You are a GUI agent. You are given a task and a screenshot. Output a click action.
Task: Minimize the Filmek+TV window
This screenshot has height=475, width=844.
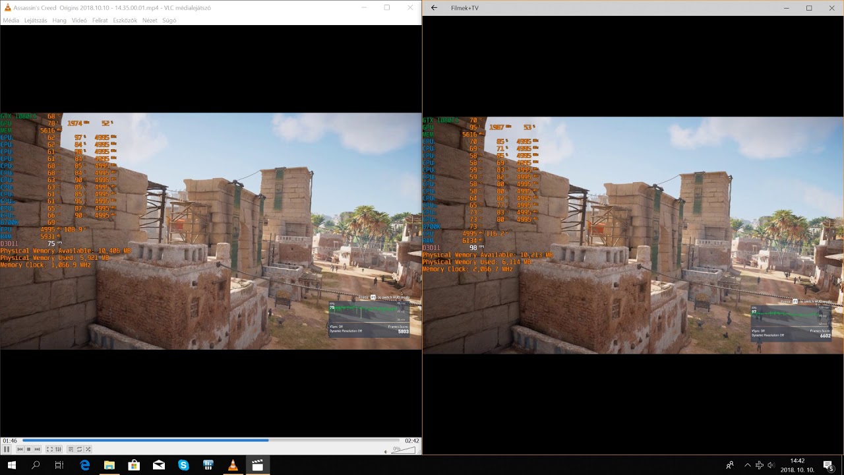(x=787, y=8)
